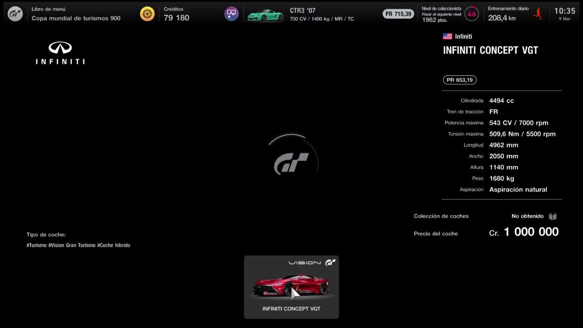Click the PR 653,19 rating badge
Viewport: 583px width, 328px height.
coord(460,80)
